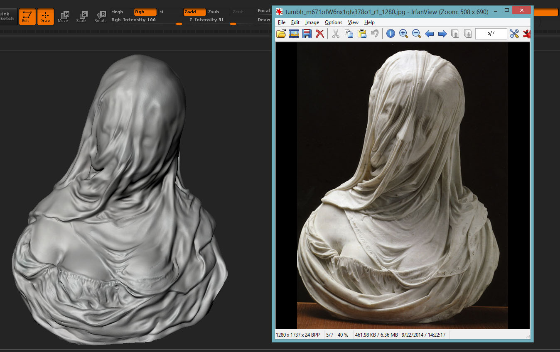Click the Cut scissors icon

coord(336,34)
